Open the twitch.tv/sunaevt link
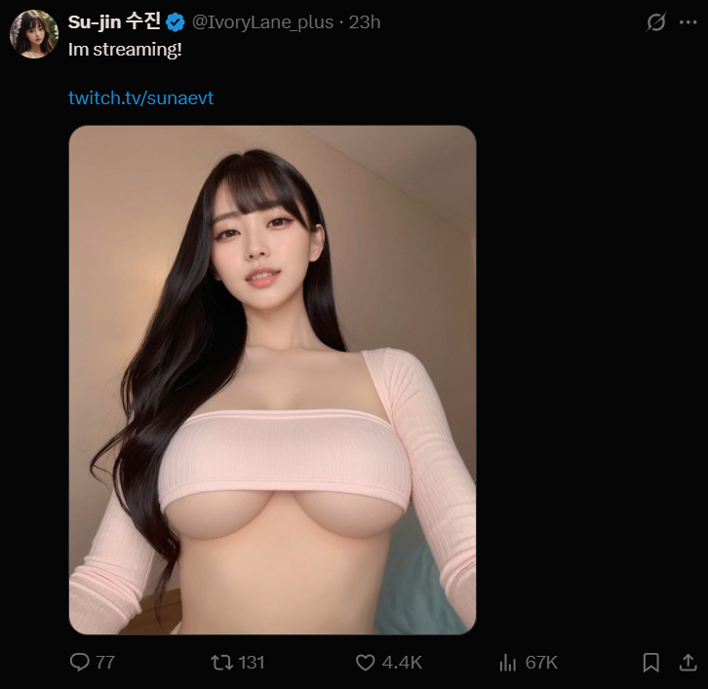Image resolution: width=708 pixels, height=689 pixels. coord(140,97)
